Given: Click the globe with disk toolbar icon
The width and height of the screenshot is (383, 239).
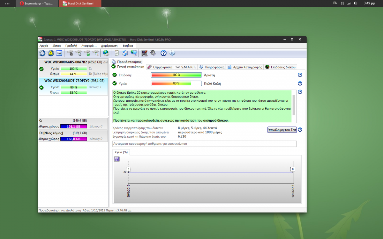Looking at the screenshot, I should (x=106, y=53).
